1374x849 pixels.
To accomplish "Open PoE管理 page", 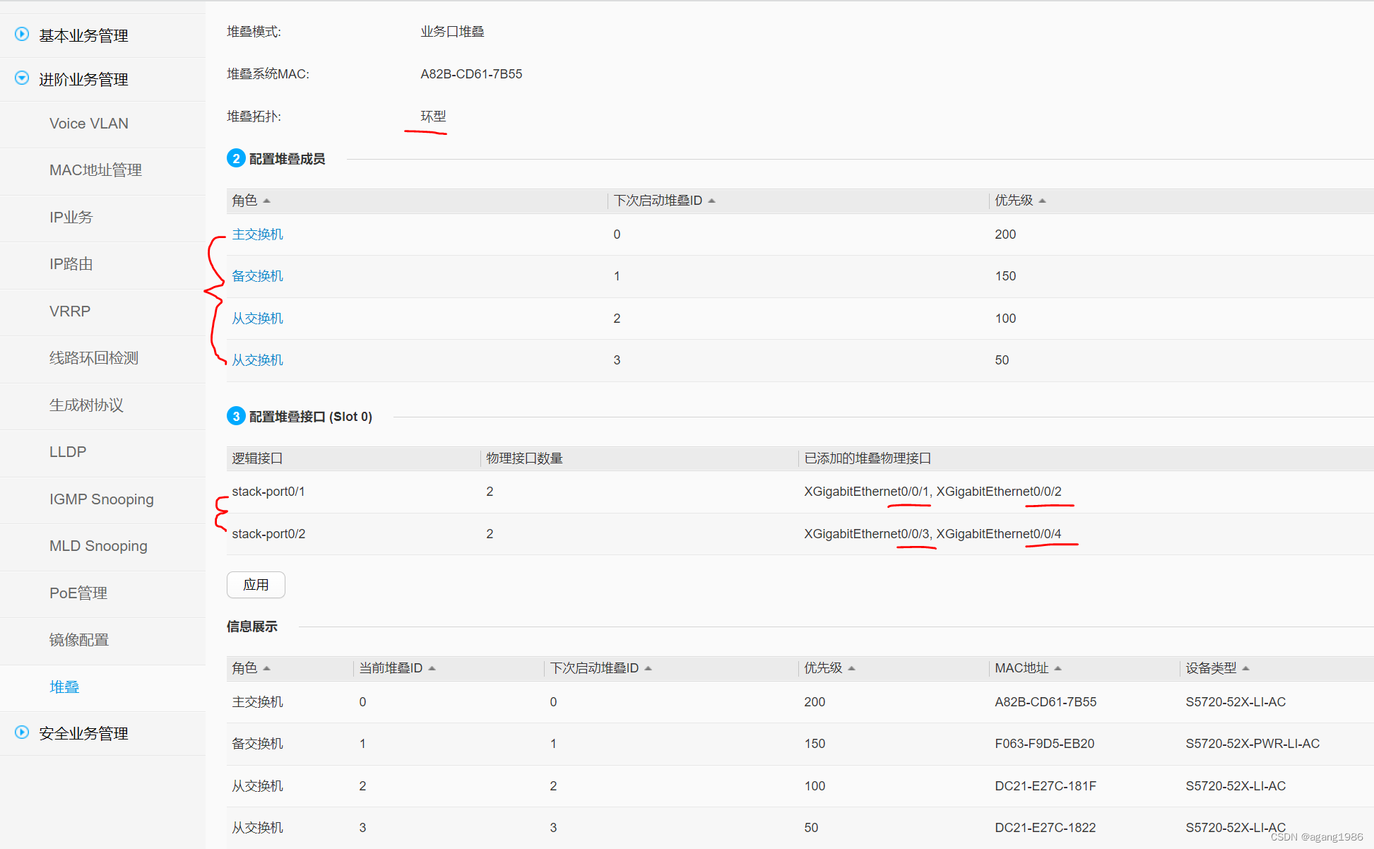I will point(78,593).
